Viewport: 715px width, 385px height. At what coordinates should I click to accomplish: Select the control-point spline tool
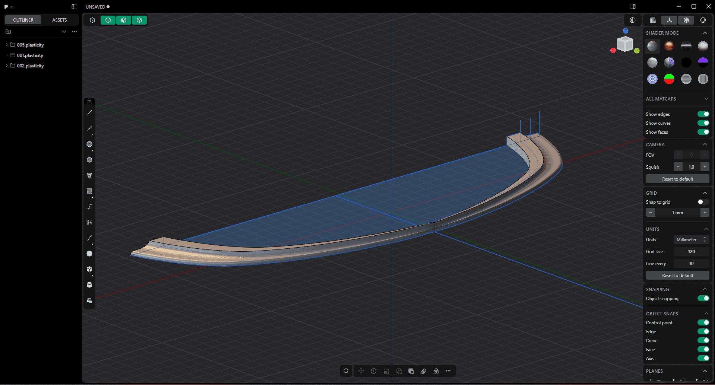click(x=89, y=207)
